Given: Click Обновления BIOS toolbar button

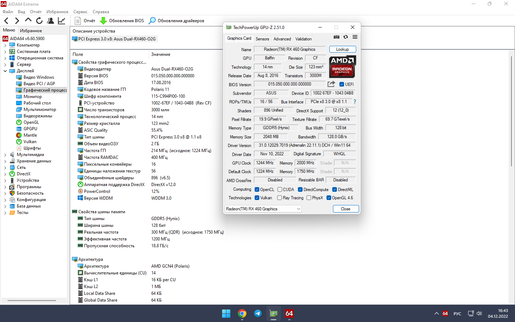Looking at the screenshot, I should (122, 21).
